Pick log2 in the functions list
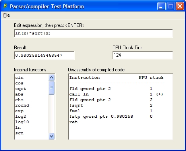This screenshot has width=186, height=151. coord(21,117)
